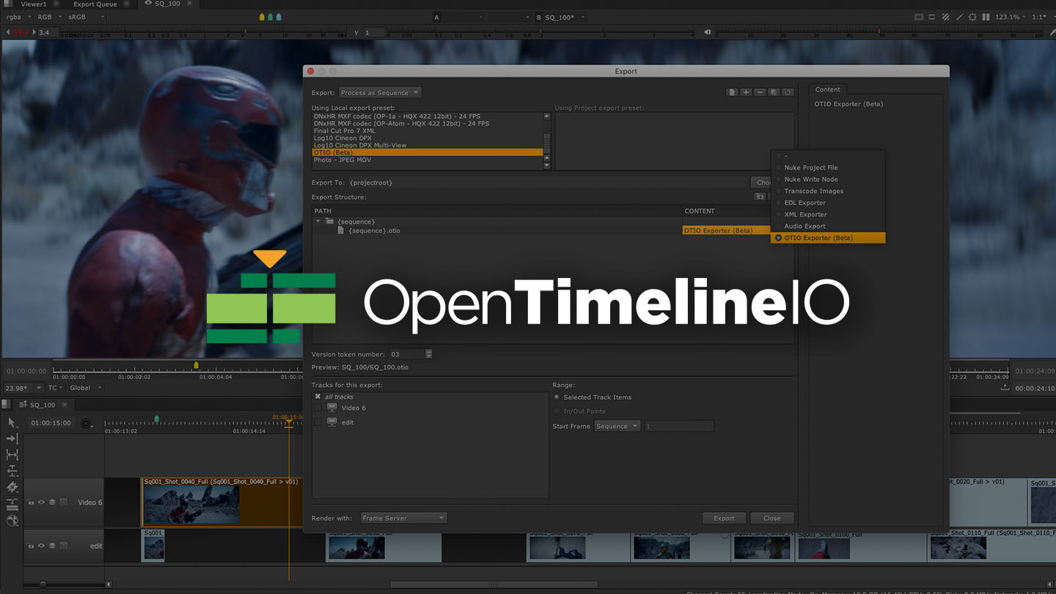Open the Process as Sequence dropdown
Screen dimensions: 1056x594
(x=380, y=92)
